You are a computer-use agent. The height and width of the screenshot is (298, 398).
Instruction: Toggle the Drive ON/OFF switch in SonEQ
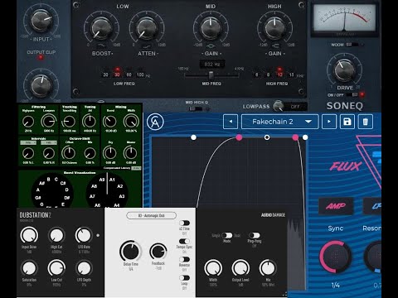[352, 94]
